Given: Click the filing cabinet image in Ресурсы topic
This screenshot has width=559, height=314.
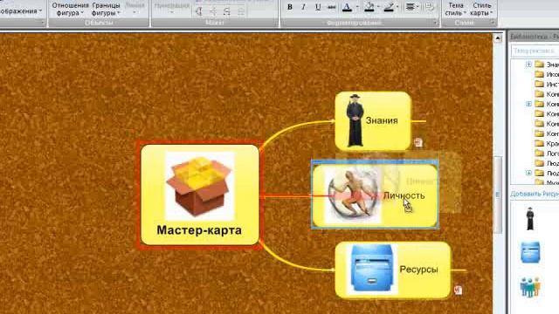Looking at the screenshot, I should 371,269.
